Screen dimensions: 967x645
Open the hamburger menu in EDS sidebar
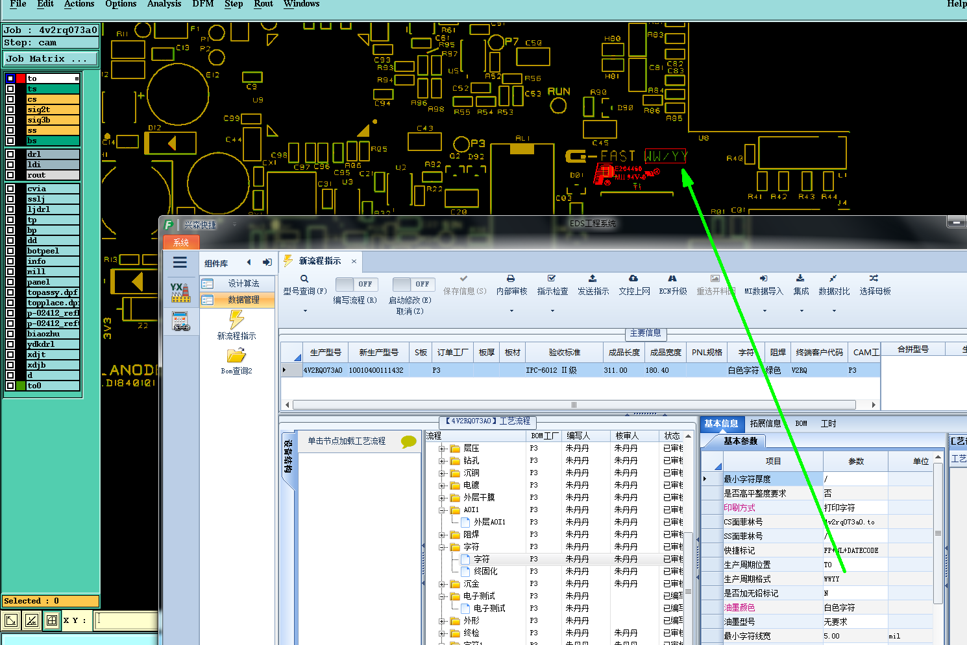[x=180, y=263]
